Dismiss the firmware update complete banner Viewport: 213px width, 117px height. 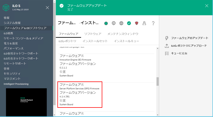point(207,6)
